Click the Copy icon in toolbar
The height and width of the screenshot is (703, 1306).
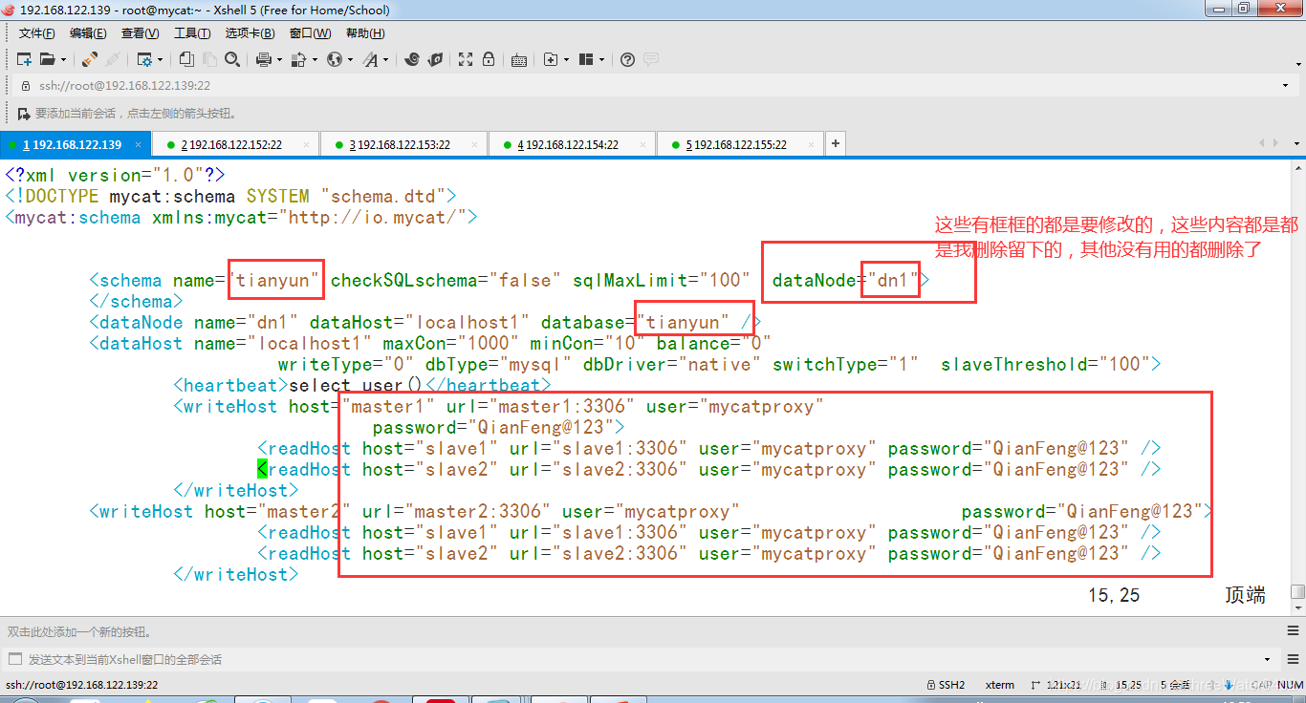pos(186,59)
